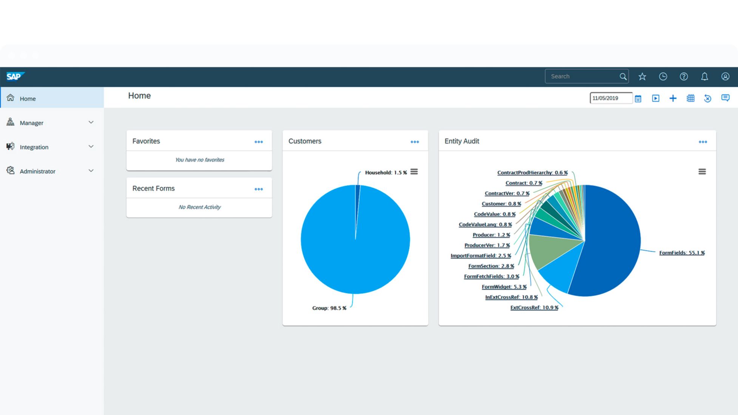Open the help question mark icon

[684, 77]
